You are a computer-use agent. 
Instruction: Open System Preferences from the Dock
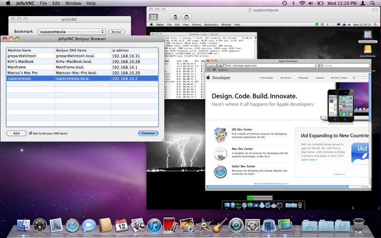pos(252,225)
